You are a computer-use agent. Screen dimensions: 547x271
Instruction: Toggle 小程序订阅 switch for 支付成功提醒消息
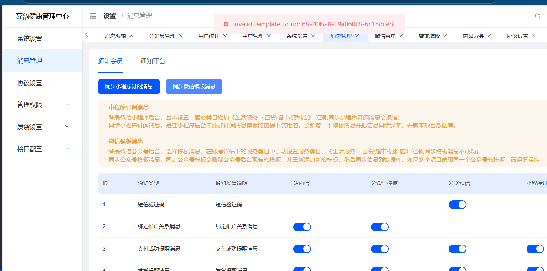[x=535, y=249]
